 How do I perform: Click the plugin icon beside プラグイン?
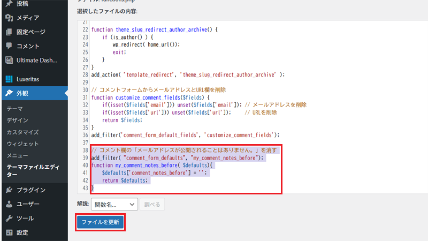(x=9, y=190)
